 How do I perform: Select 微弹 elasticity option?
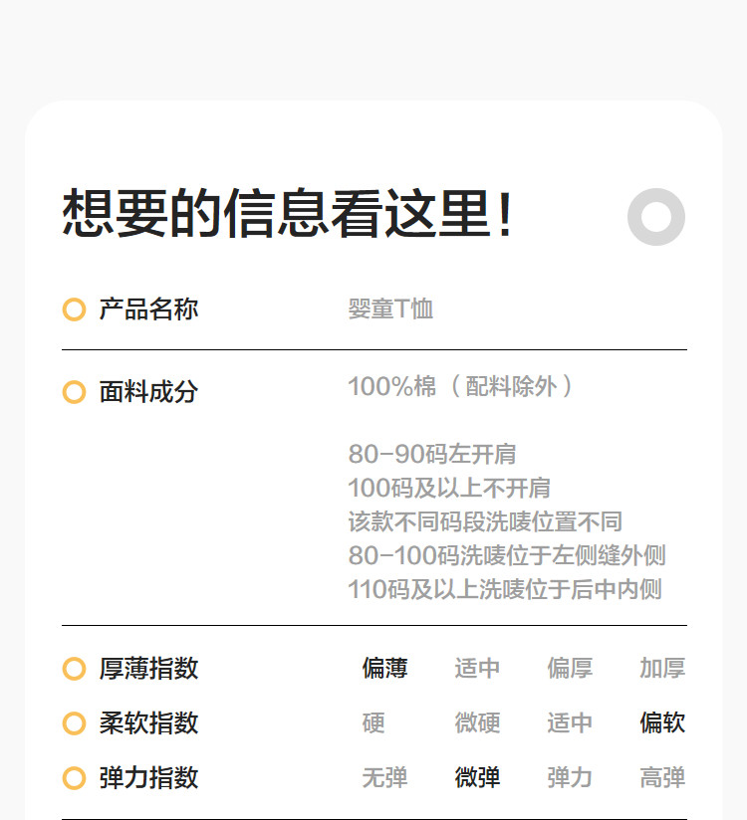coord(477,778)
